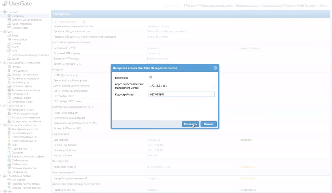Screen dimensions: 332x193
Task: Collapse the Сеть tree node
Action: pyautogui.click(x=1, y=31)
